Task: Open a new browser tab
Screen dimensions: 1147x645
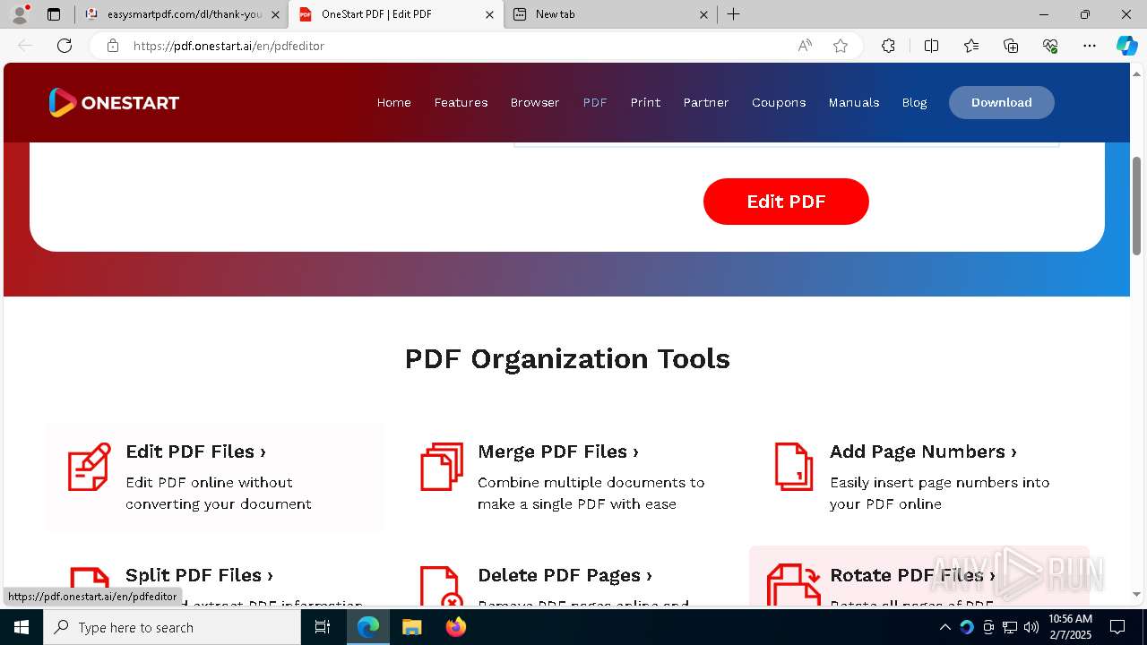Action: coord(733,14)
